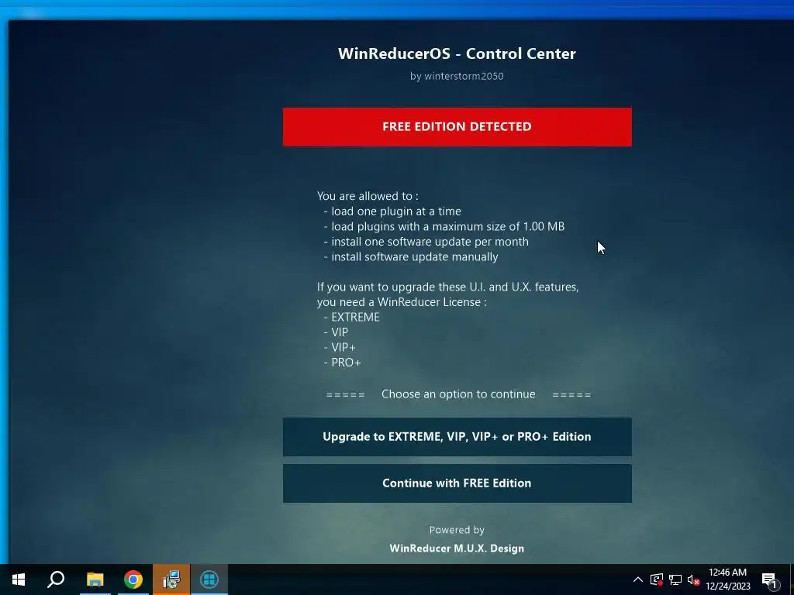Image resolution: width=794 pixels, height=595 pixels.
Task: Open File Explorer from taskbar
Action: coord(95,580)
